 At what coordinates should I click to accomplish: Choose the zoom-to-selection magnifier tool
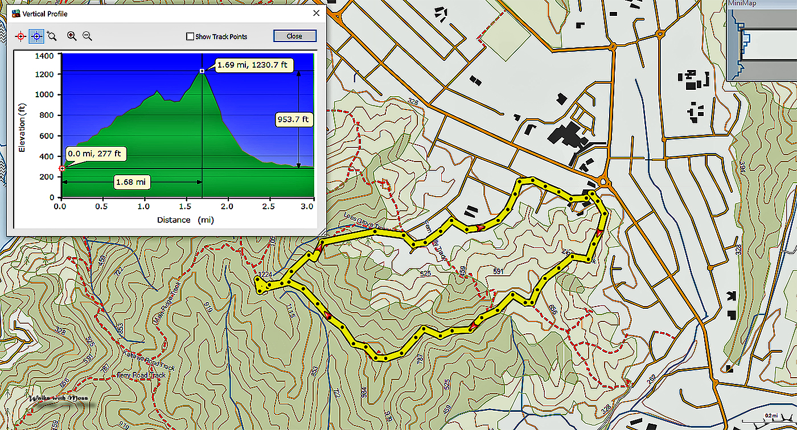52,36
